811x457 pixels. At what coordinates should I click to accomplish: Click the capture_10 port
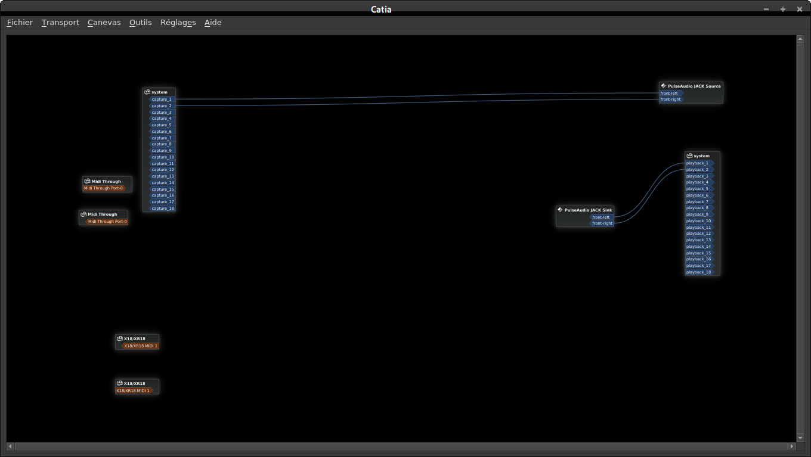(162, 157)
